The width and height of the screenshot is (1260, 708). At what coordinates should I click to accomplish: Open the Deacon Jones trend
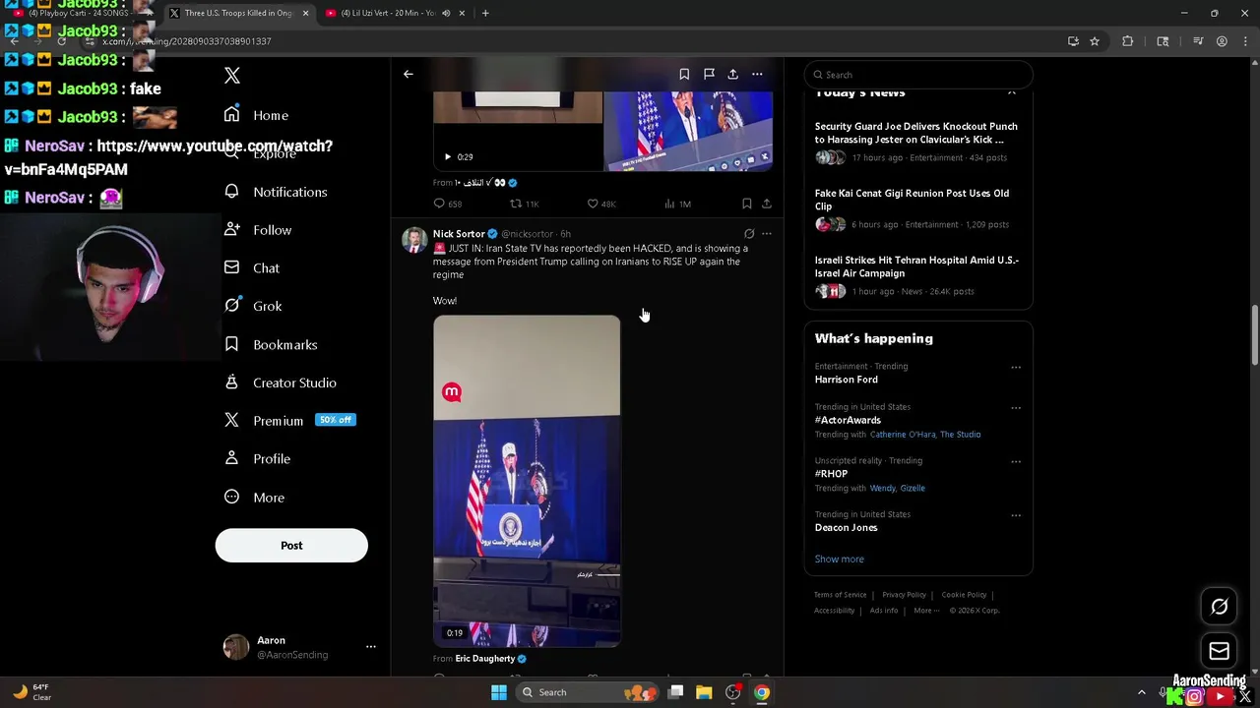(846, 528)
